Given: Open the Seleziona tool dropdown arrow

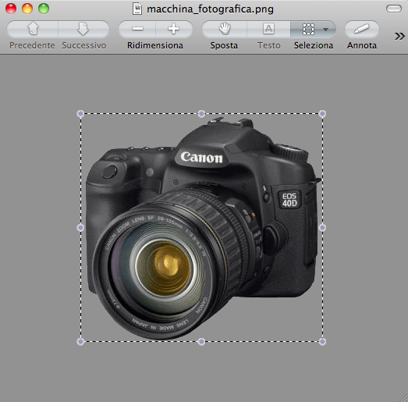Looking at the screenshot, I should (x=326, y=30).
